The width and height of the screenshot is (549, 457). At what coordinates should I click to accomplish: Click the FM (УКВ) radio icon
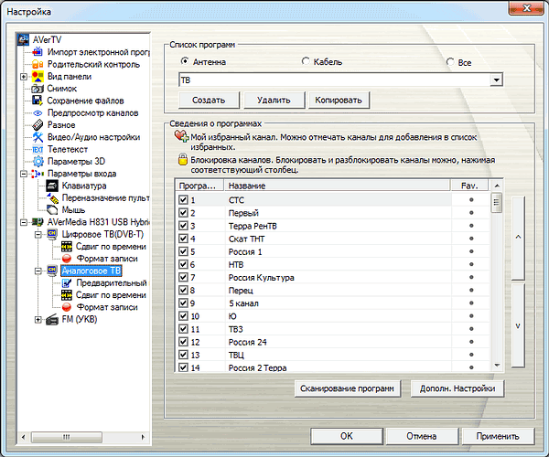[52, 319]
